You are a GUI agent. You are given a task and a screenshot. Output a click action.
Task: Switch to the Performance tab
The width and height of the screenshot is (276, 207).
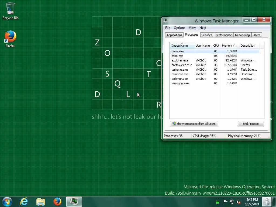tap(223, 35)
